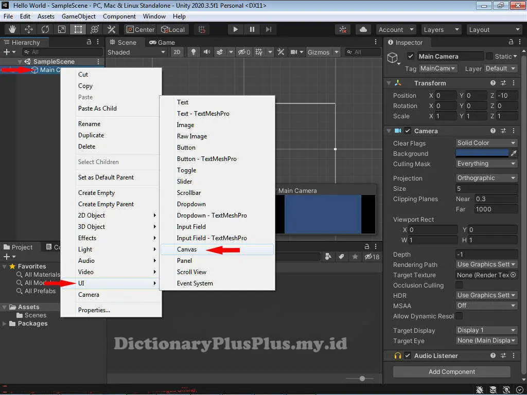Screen dimensions: 527x395
Task: Select the Transform tool
Action: click(95, 29)
